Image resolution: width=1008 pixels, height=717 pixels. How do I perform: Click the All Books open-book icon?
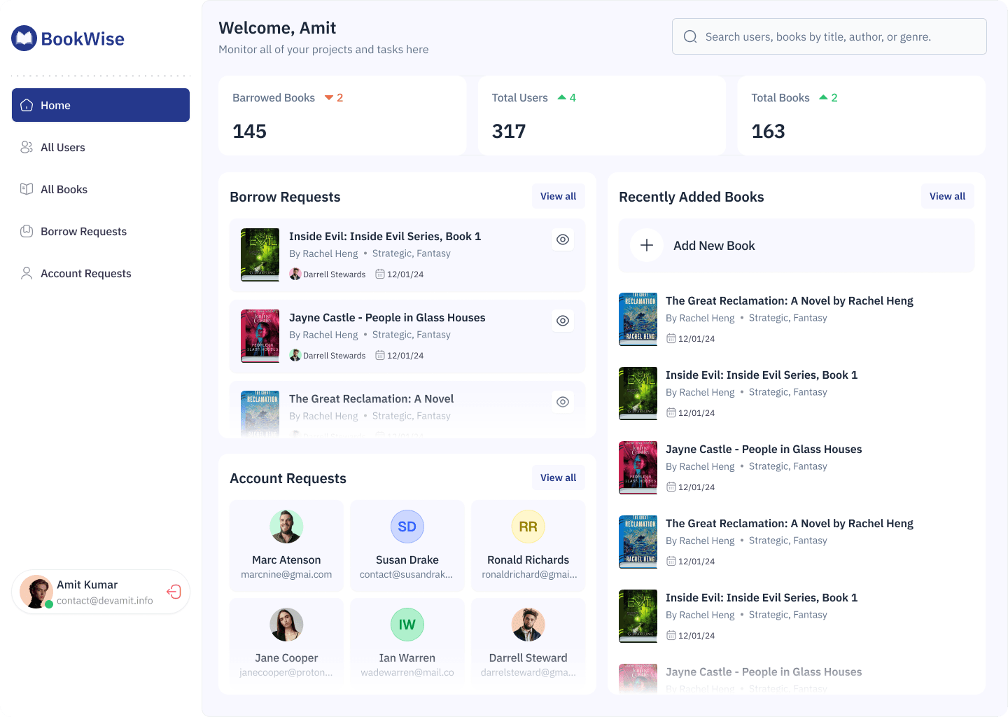point(27,189)
